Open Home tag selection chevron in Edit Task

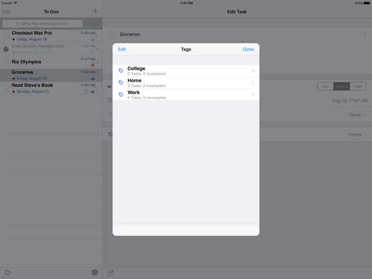365,134
